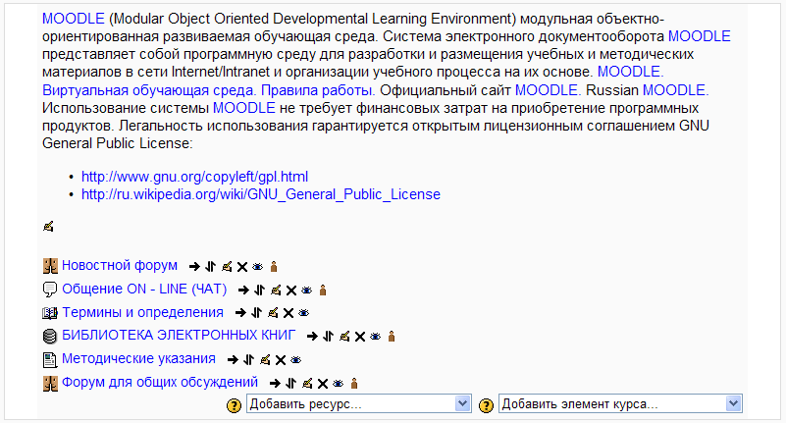Change group mode for Форум для общих обсуждений
786x423 pixels.
point(354,384)
